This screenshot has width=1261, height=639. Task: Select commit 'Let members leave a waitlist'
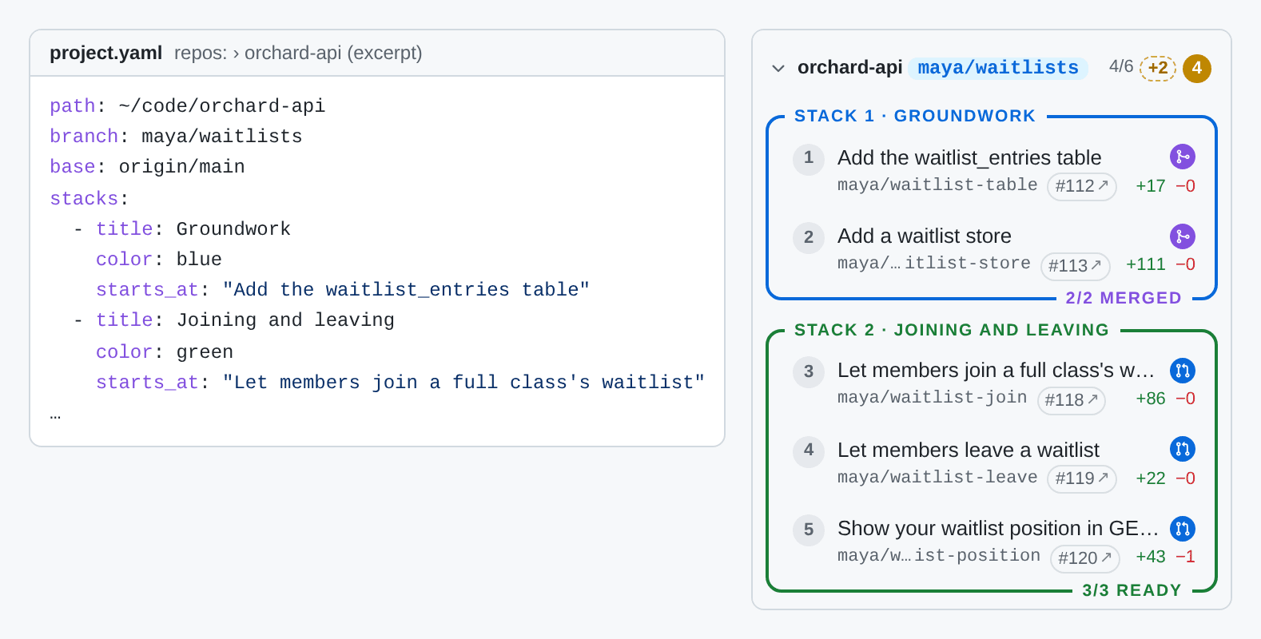[x=969, y=450]
